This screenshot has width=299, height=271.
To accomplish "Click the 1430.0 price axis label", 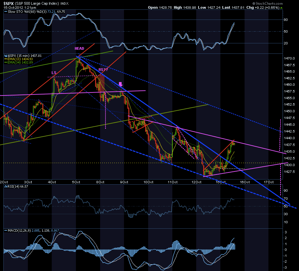I will click(289, 165).
